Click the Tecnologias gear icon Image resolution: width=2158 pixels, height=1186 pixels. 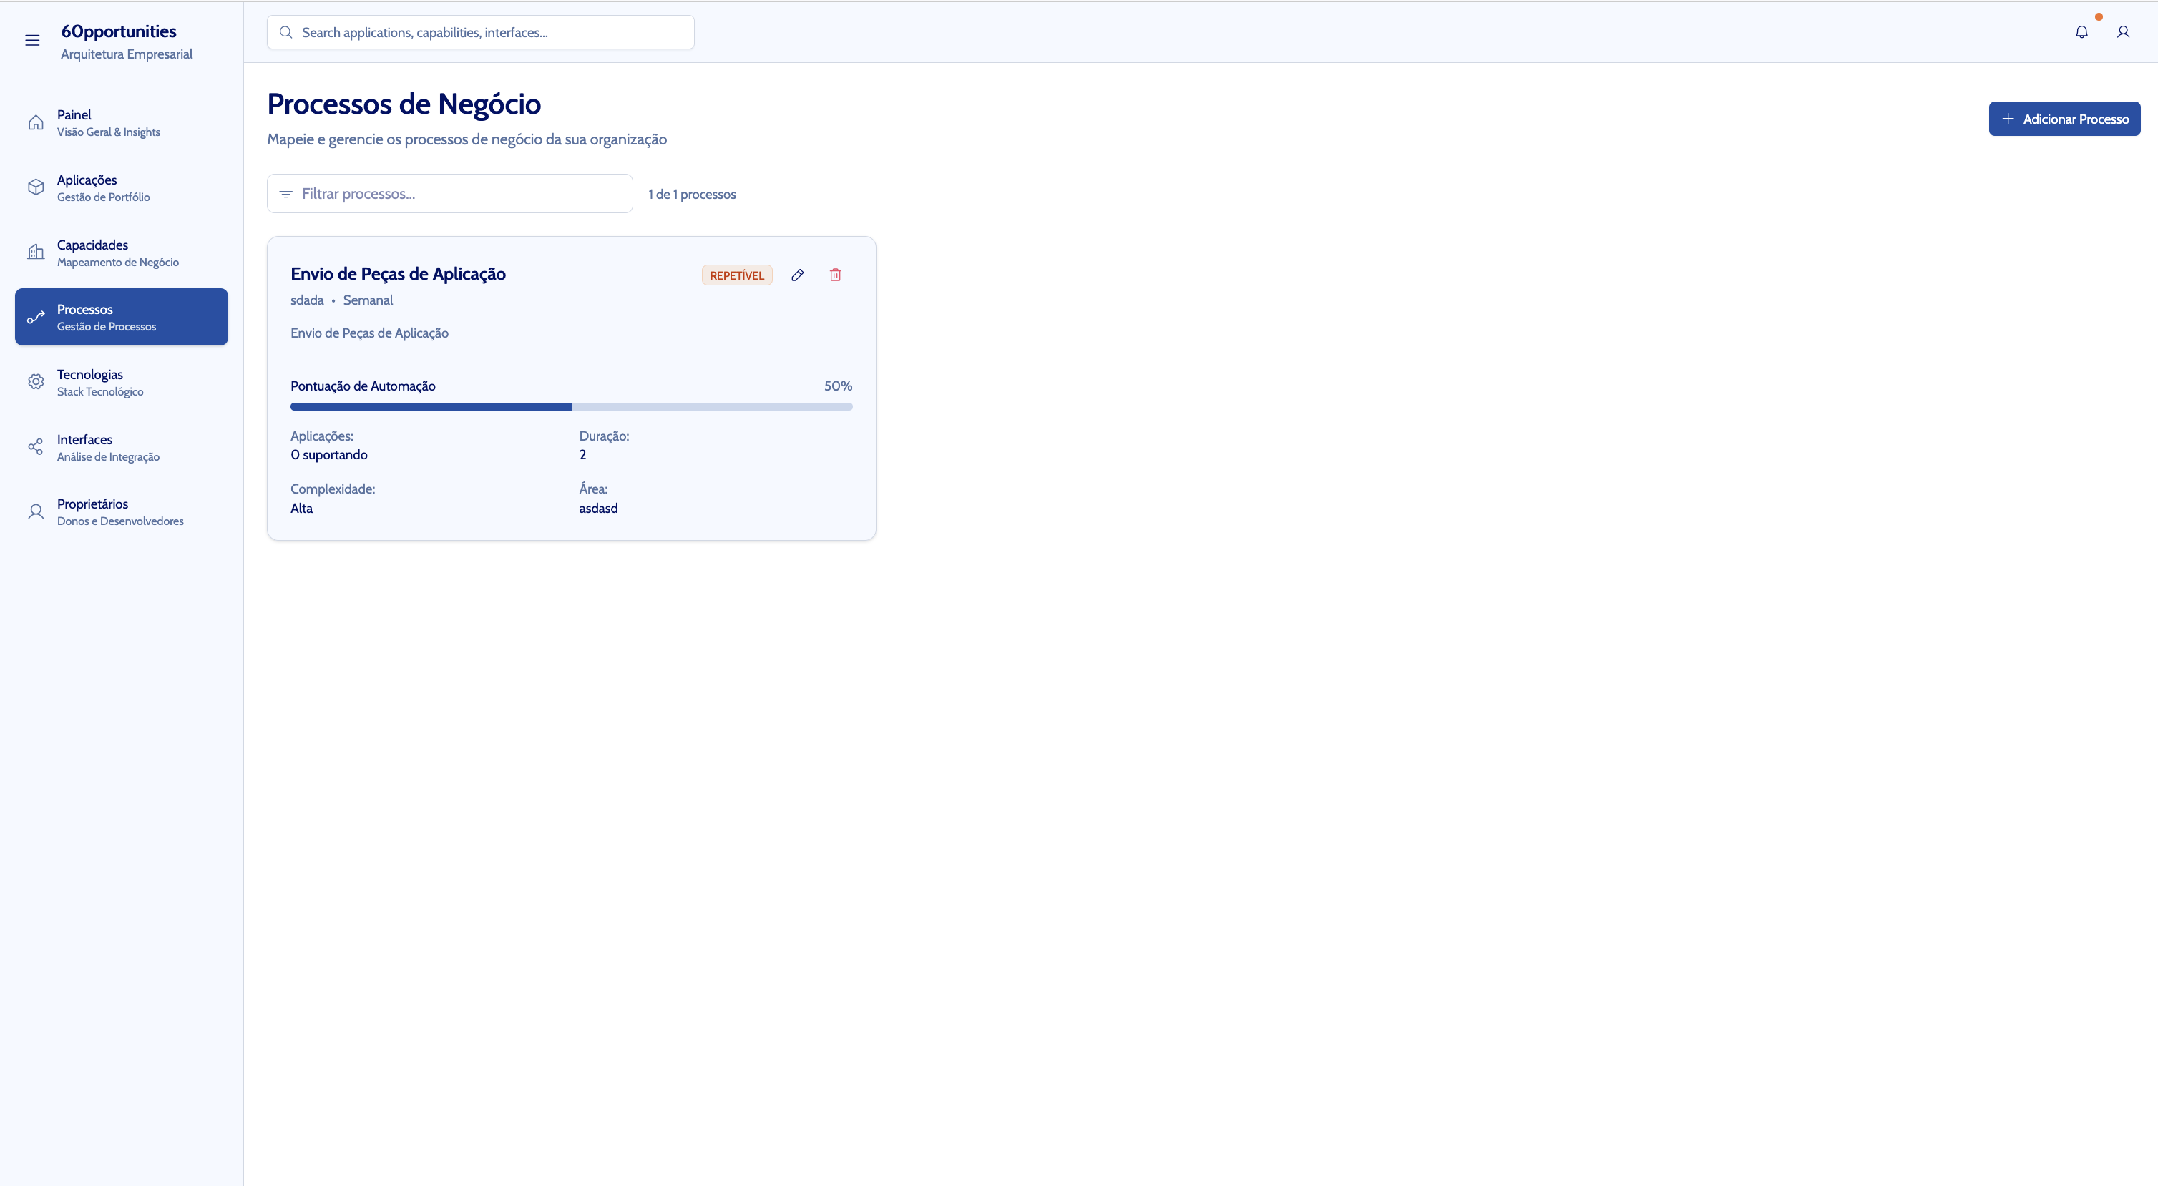coord(35,382)
